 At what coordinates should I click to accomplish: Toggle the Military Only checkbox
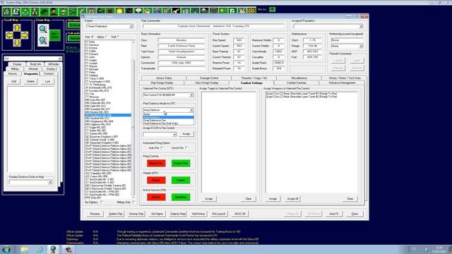[x=133, y=202]
